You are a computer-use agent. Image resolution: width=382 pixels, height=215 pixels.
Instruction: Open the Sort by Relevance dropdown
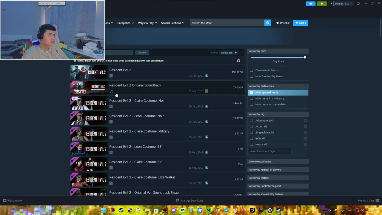[x=229, y=53]
